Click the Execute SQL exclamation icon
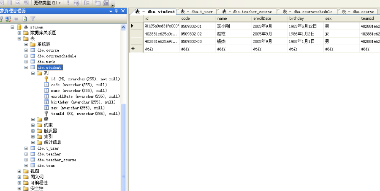Viewport: 380px width, 191px height. [x=68, y=3]
